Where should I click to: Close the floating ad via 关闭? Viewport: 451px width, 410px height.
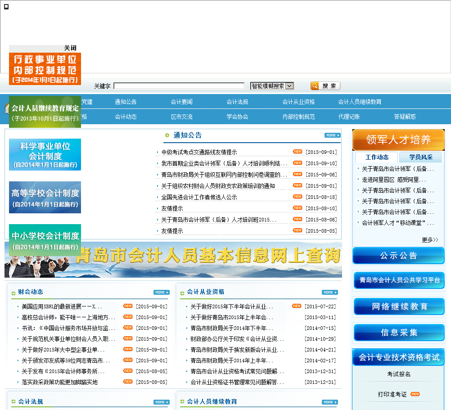70,48
